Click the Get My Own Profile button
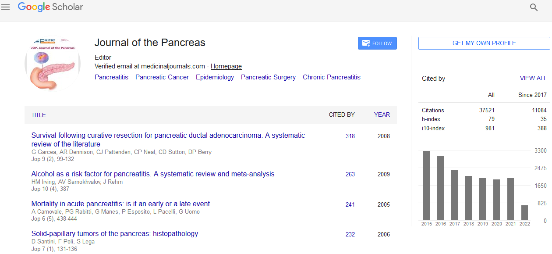The image size is (552, 254). (484, 43)
